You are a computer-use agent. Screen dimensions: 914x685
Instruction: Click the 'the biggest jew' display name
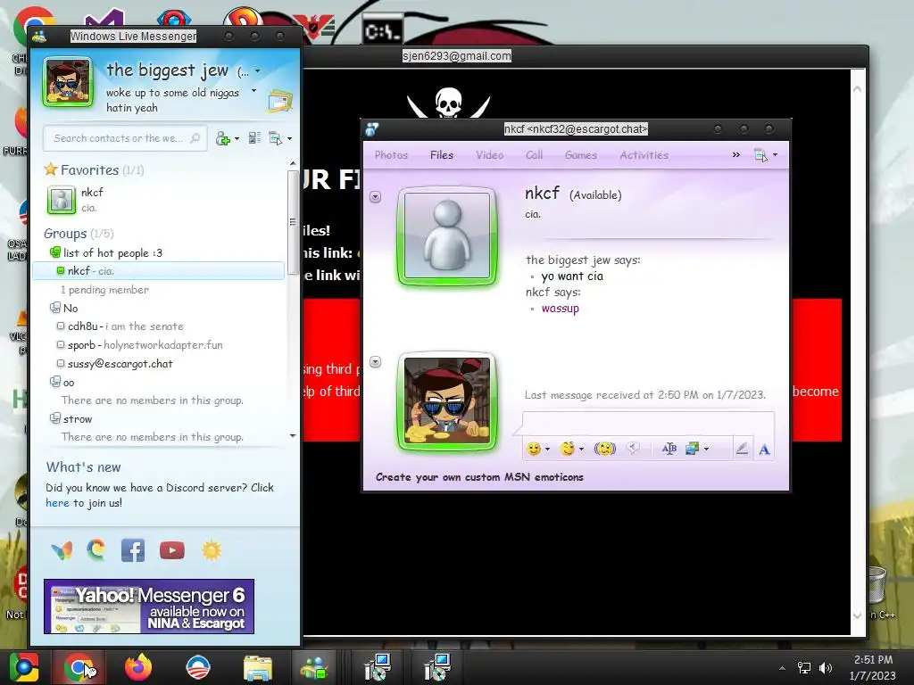(x=167, y=70)
